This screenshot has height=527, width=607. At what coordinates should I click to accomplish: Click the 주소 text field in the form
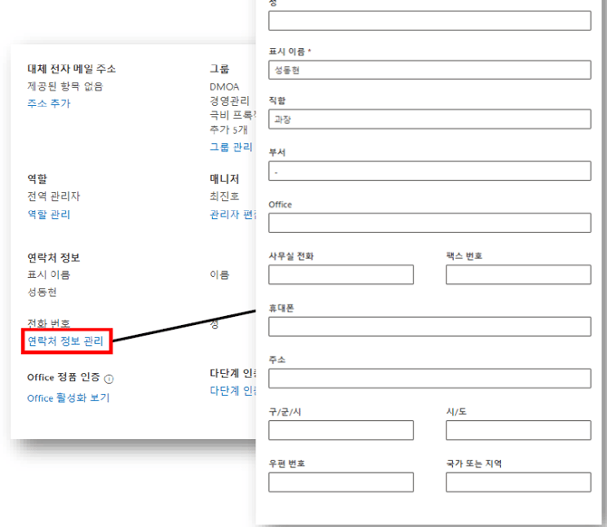coord(429,378)
